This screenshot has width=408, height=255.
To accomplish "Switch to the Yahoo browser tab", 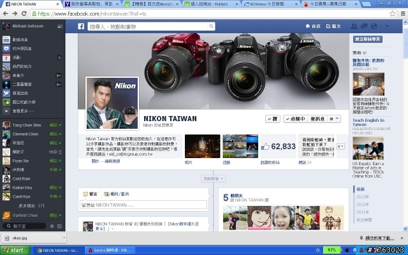I will (x=92, y=4).
